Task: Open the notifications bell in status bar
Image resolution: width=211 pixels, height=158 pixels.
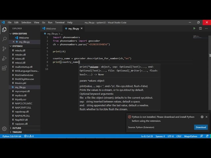Action: pyautogui.click(x=207, y=136)
